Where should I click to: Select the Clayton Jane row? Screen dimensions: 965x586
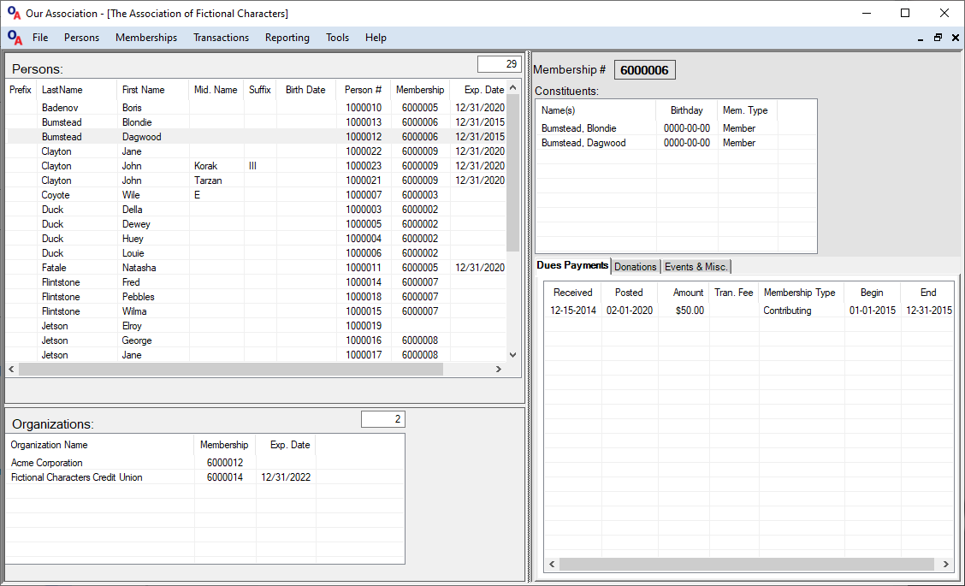[x=257, y=151]
